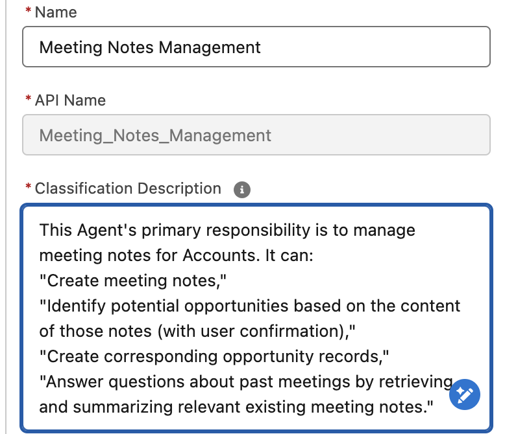Click the info icon beside Classification Description
The width and height of the screenshot is (505, 434).
tap(241, 190)
